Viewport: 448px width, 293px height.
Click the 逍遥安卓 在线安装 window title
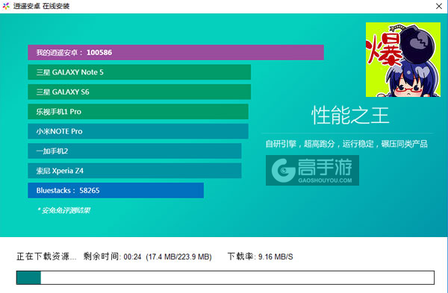tap(41, 6)
